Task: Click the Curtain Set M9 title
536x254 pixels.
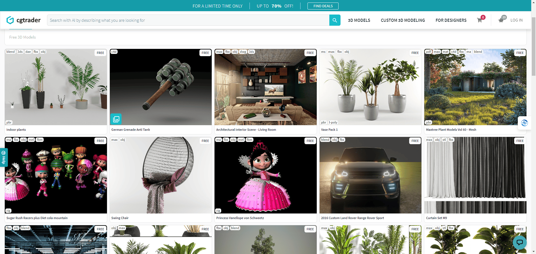Action: tap(436, 218)
